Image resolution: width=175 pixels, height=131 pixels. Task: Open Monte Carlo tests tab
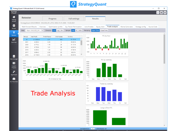(x=127, y=27)
